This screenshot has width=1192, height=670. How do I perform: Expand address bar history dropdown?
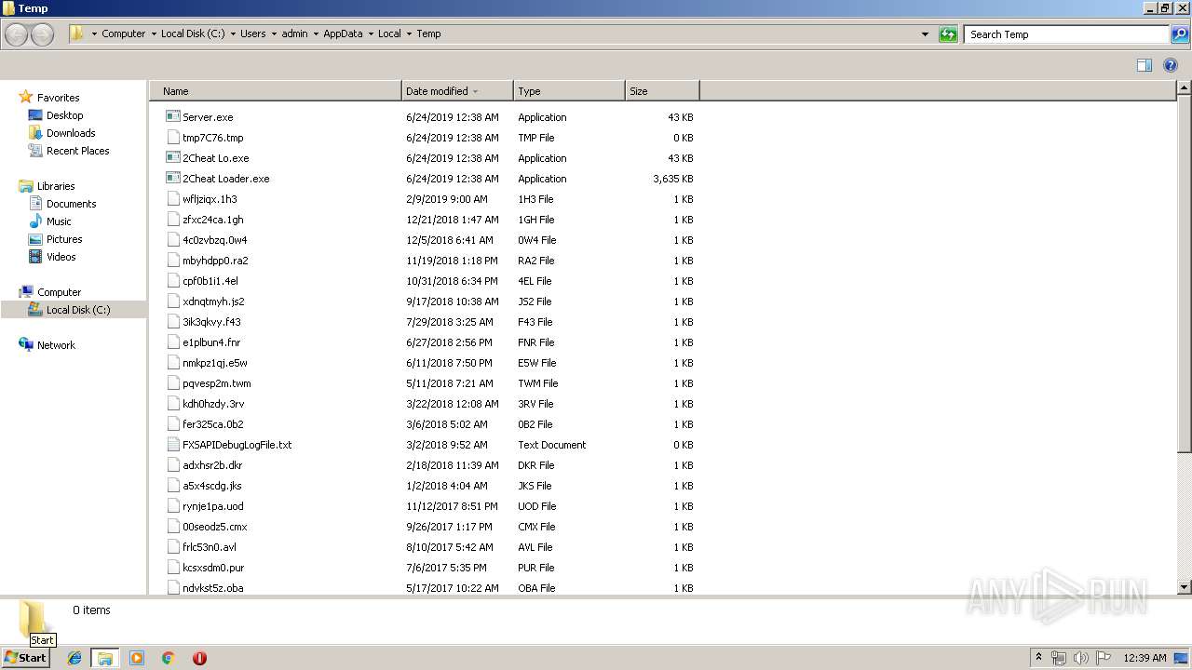925,34
